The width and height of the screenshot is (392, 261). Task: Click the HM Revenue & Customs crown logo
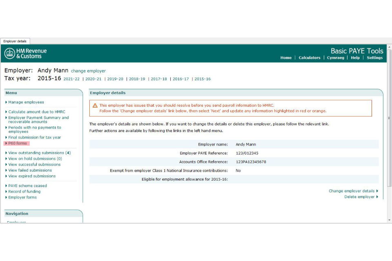10,53
